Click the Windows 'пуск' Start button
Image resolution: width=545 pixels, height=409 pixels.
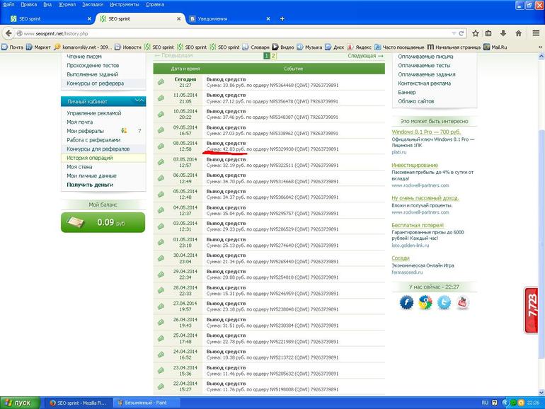(x=19, y=402)
